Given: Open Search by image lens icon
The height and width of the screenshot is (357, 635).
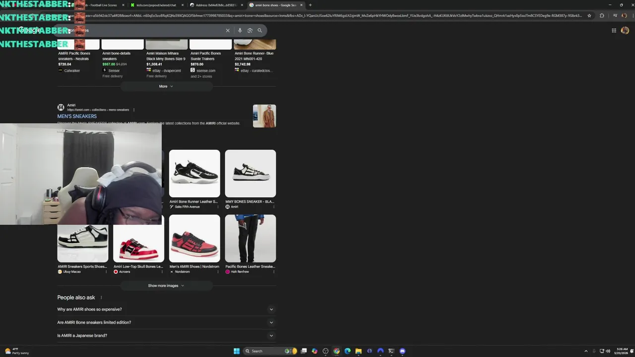Looking at the screenshot, I should click(250, 30).
